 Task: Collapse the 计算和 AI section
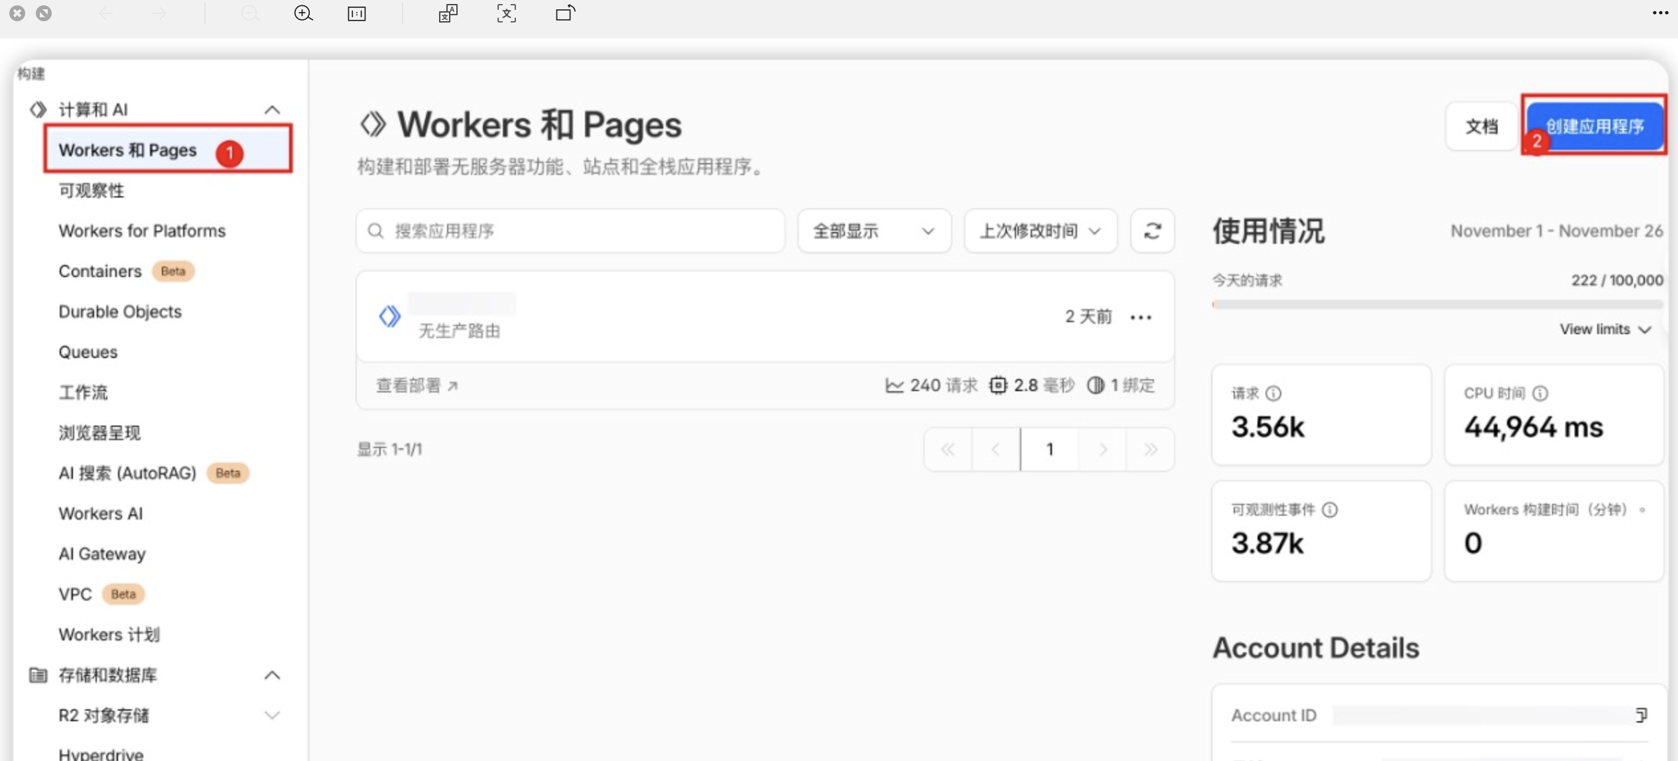click(272, 109)
